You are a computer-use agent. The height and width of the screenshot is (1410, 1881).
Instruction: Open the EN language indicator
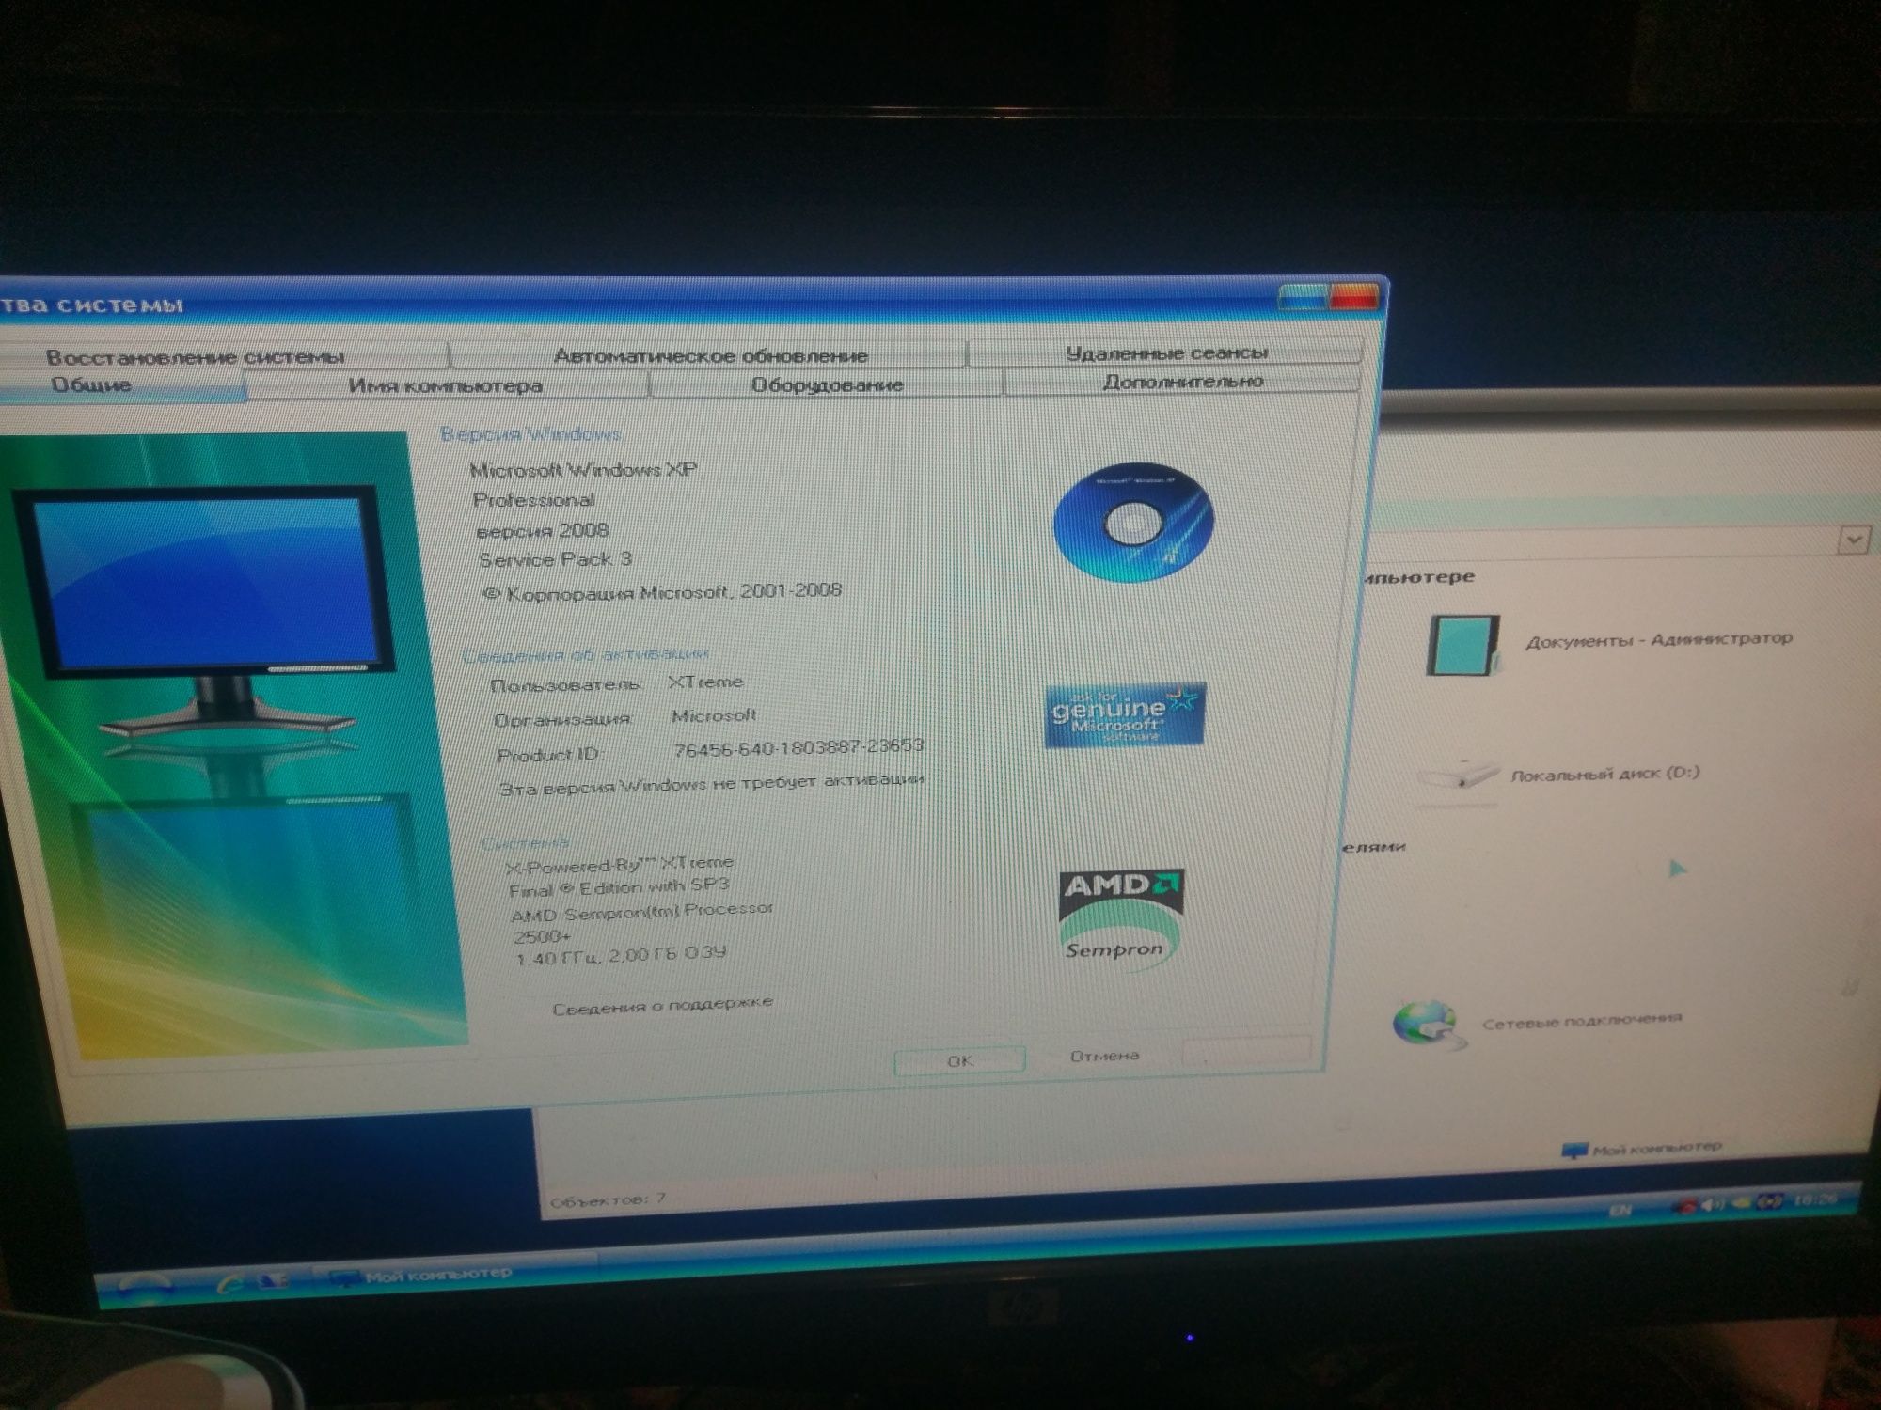coord(1620,1211)
